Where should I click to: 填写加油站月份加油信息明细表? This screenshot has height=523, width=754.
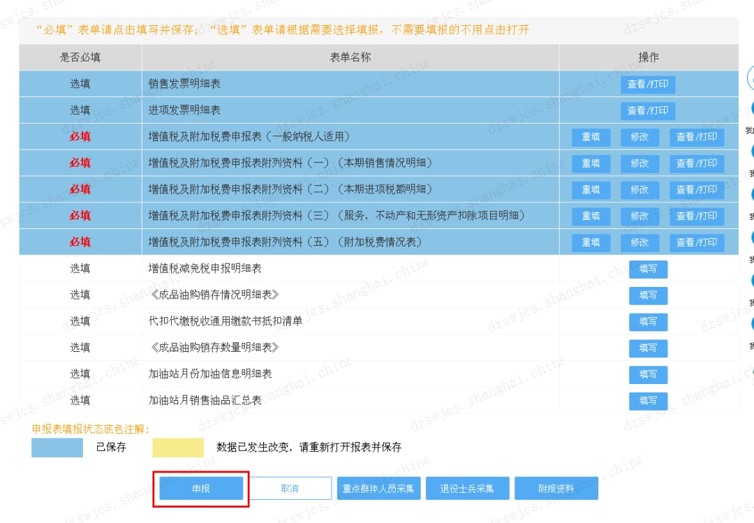pos(649,375)
